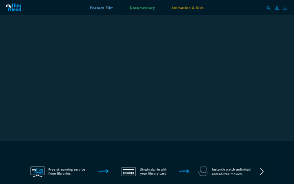The width and height of the screenshot is (294, 184).
Task: Click the library card barcode icon
Action: tap(128, 172)
